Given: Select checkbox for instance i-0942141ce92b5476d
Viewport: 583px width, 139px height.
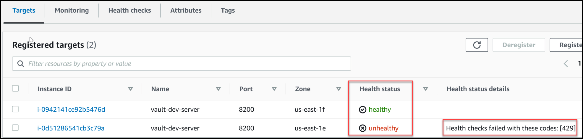Looking at the screenshot, I should (15, 109).
